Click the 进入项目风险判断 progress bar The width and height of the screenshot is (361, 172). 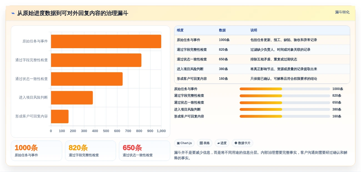coord(285,109)
